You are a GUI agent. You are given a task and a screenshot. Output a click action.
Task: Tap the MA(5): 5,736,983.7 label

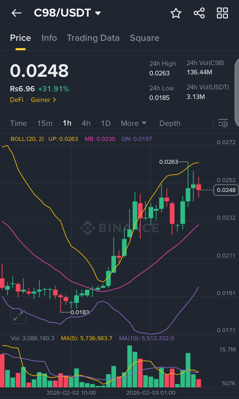pos(87,338)
